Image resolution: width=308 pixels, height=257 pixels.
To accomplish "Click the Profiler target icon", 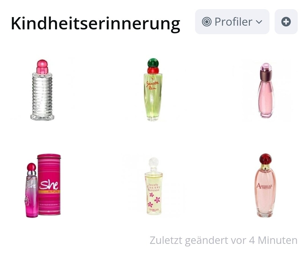I will click(207, 22).
